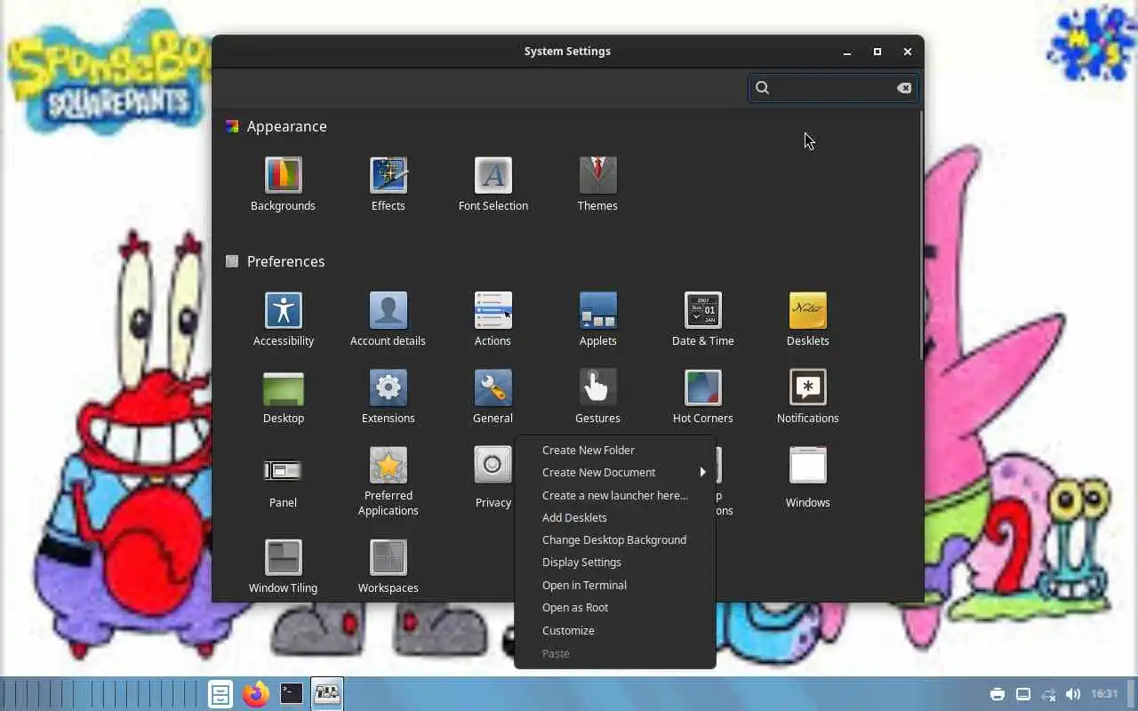
Task: Open the Terminal from the taskbar
Action: [x=292, y=693]
